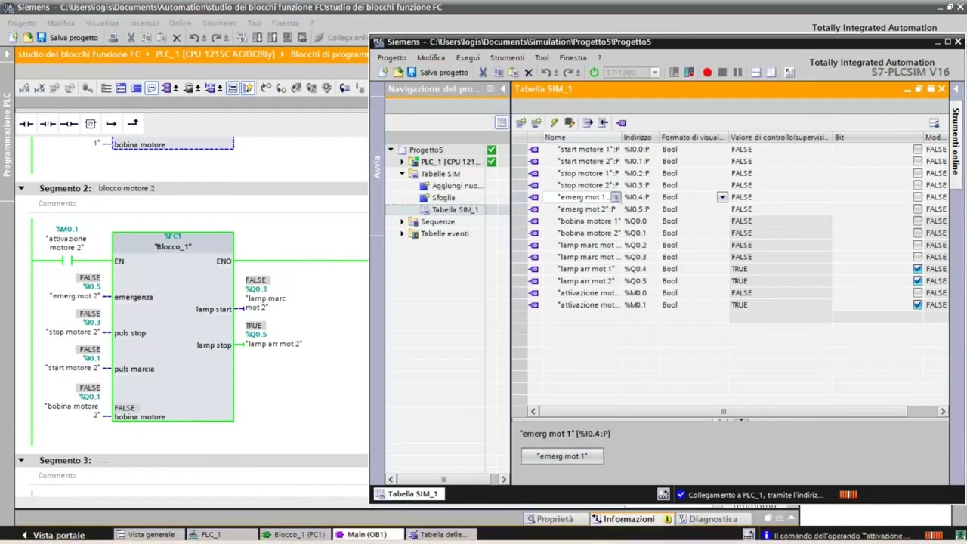Image resolution: width=967 pixels, height=544 pixels.
Task: Delete using the X icon in PLCSIM toolbar
Action: [528, 73]
